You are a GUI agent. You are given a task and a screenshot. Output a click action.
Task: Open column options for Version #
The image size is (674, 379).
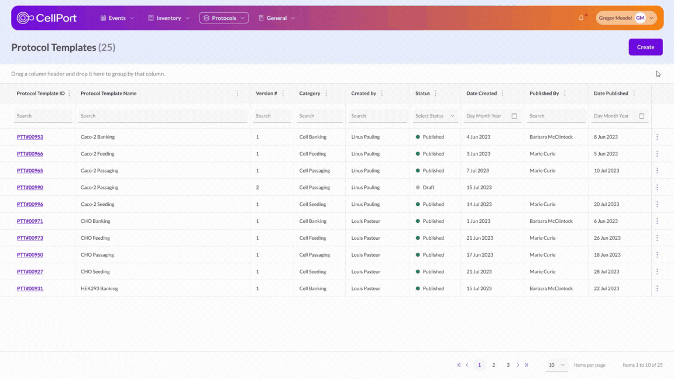[x=284, y=93]
